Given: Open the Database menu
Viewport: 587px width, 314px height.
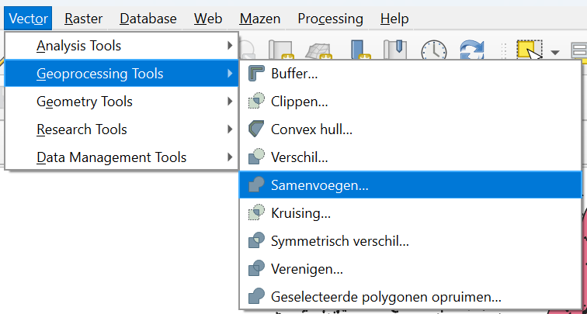Looking at the screenshot, I should (148, 18).
